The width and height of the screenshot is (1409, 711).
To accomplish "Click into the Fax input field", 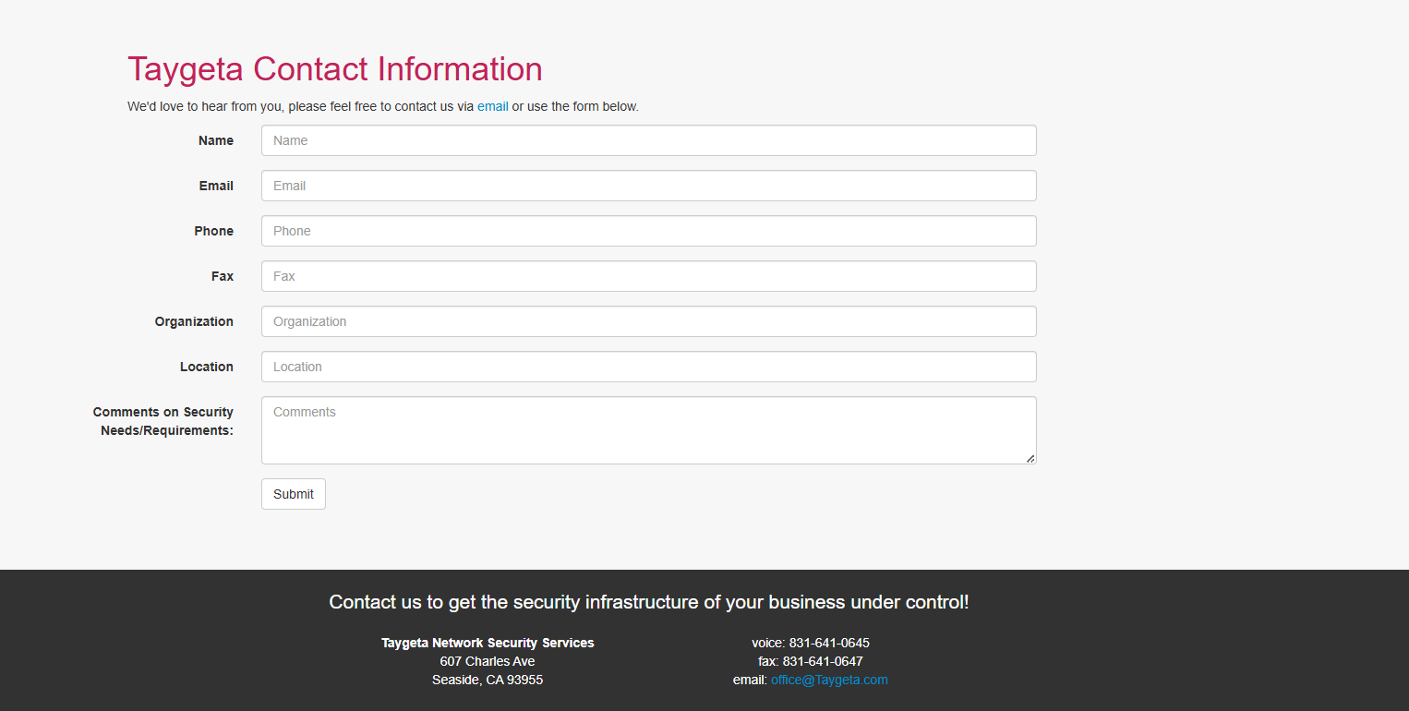I will pyautogui.click(x=648, y=276).
